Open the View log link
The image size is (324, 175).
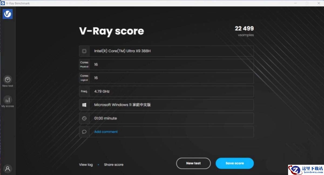point(86,164)
